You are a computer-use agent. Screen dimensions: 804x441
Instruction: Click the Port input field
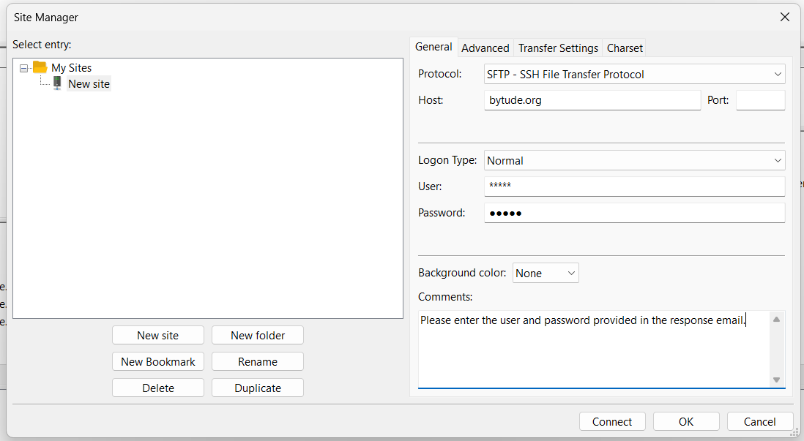[x=760, y=100]
